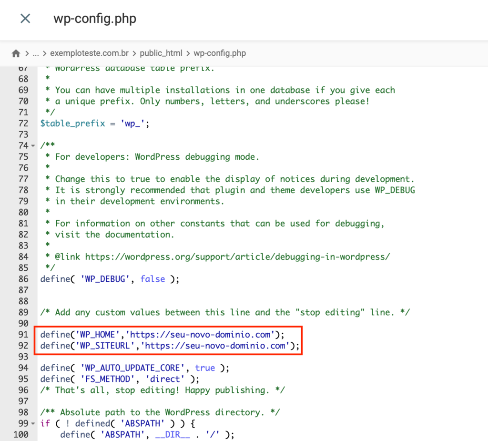This screenshot has height=441, width=488.
Task: Click the 'wp_' string value
Action: [x=132, y=123]
